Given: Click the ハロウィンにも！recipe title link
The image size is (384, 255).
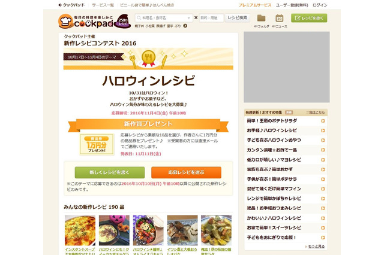Looking at the screenshot, I should (x=114, y=251).
